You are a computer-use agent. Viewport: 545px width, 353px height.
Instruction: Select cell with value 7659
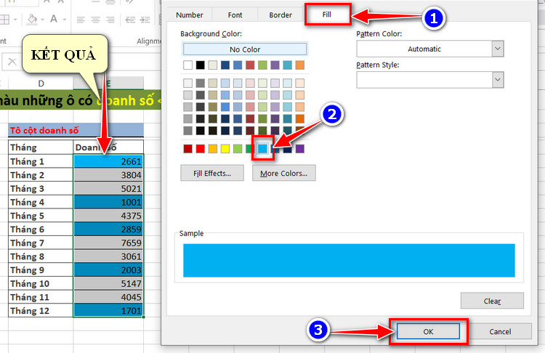pos(108,243)
